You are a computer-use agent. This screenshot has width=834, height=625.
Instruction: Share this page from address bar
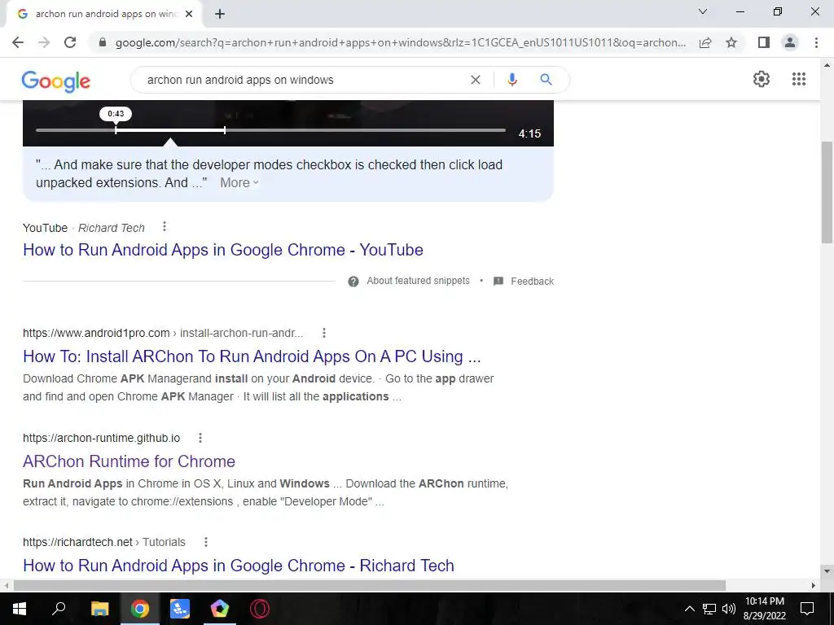pyautogui.click(x=705, y=42)
